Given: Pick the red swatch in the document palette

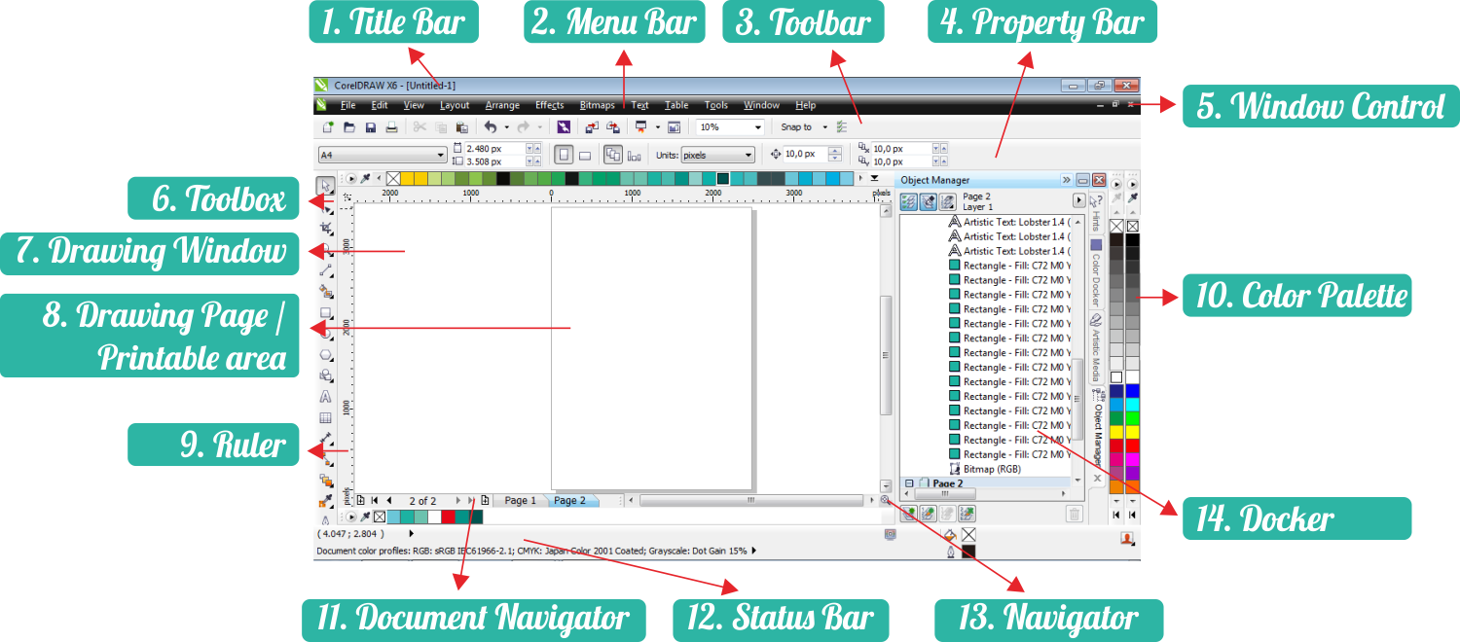Looking at the screenshot, I should 448,517.
